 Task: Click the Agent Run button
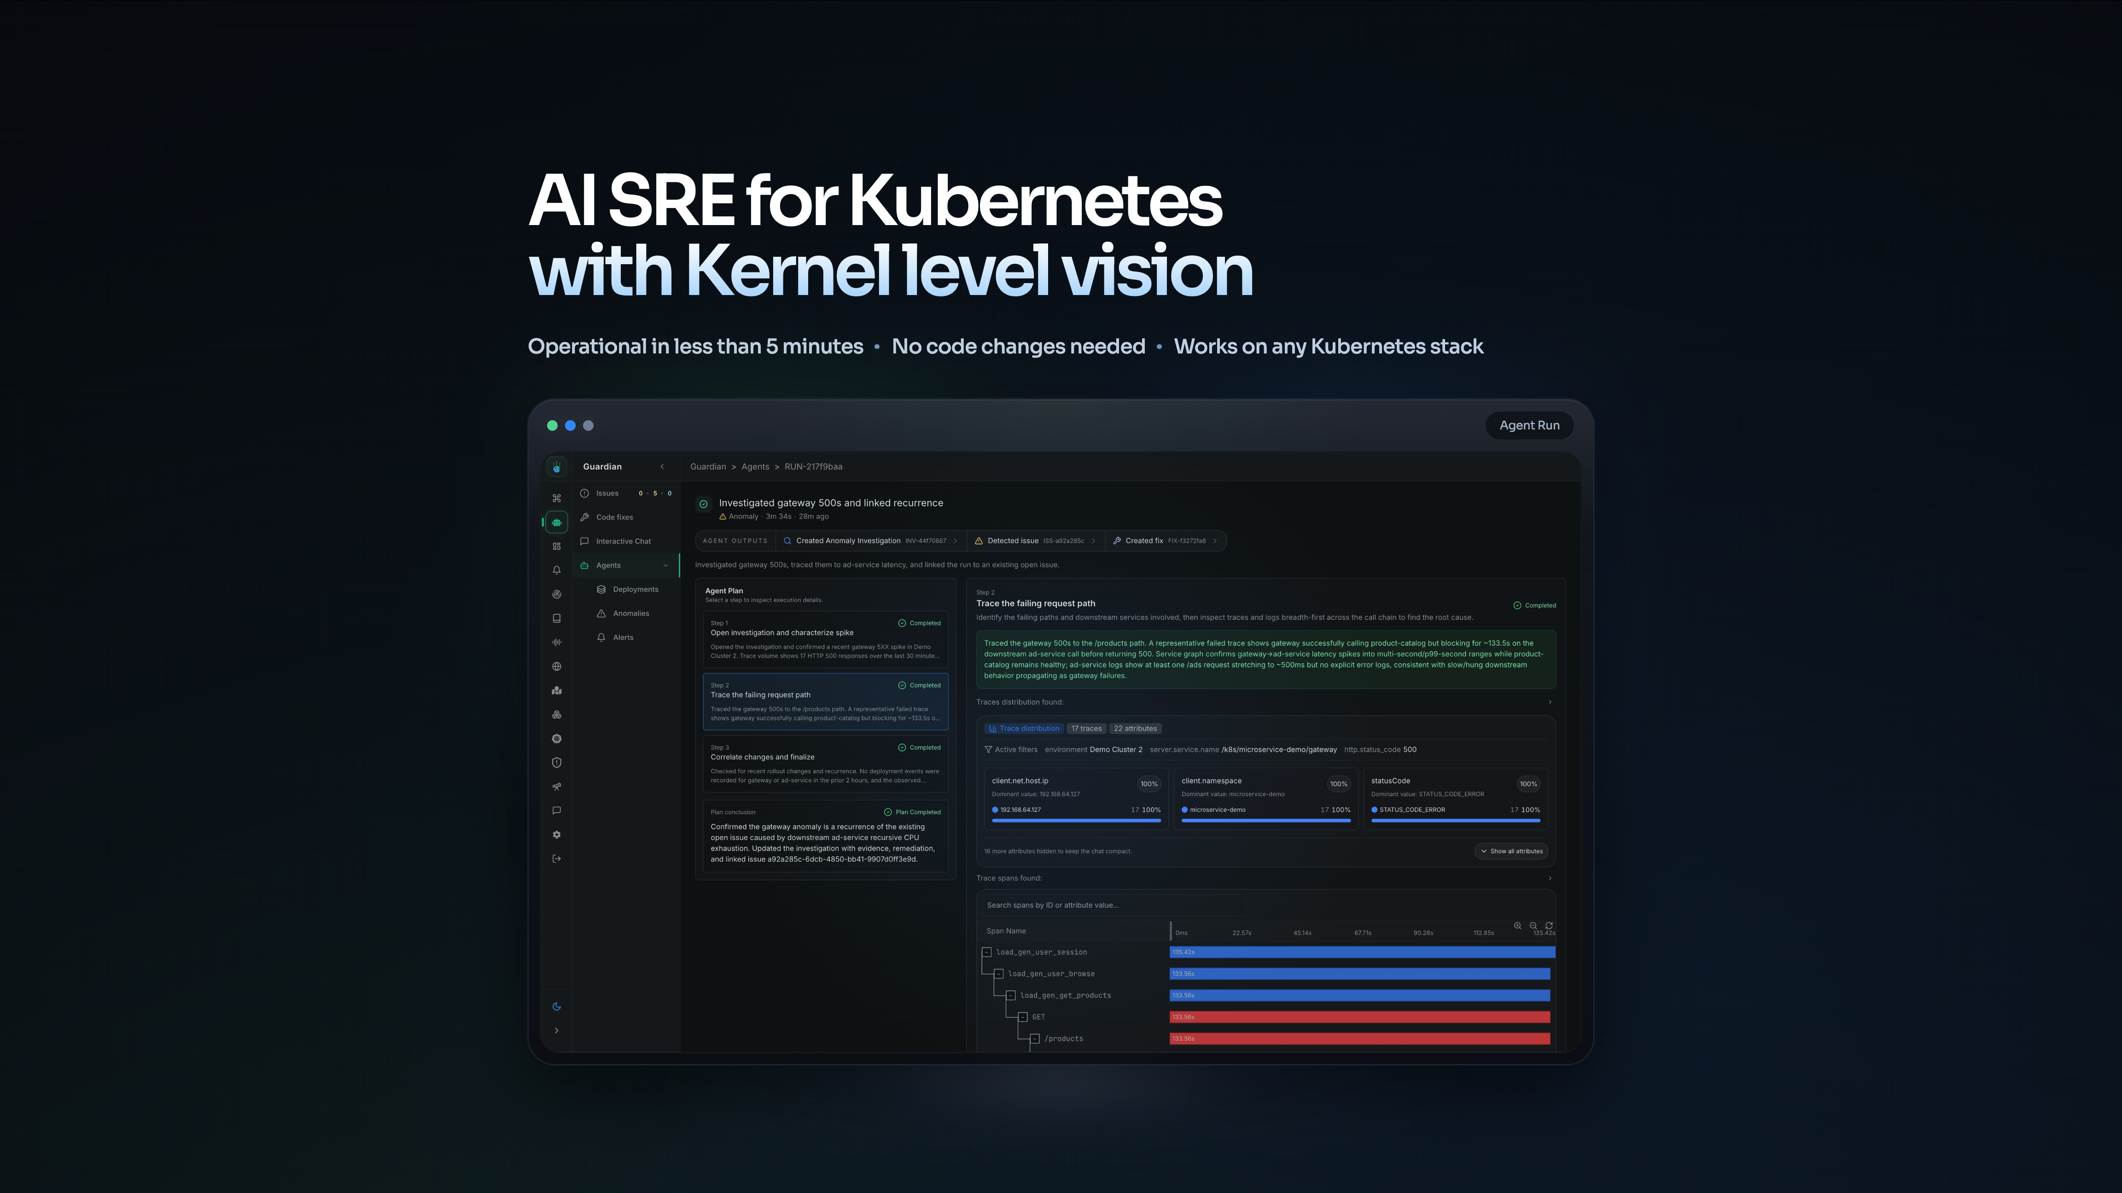1529,425
